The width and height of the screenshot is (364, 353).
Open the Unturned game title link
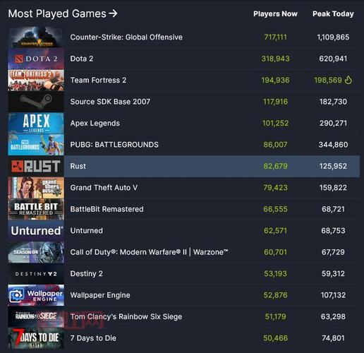86,231
